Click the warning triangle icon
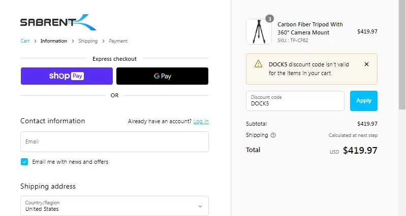This screenshot has height=216, width=406. click(258, 64)
